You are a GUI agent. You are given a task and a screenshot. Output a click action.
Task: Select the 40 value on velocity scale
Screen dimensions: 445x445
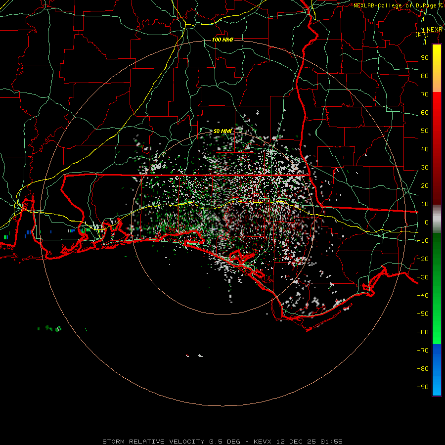(425, 149)
